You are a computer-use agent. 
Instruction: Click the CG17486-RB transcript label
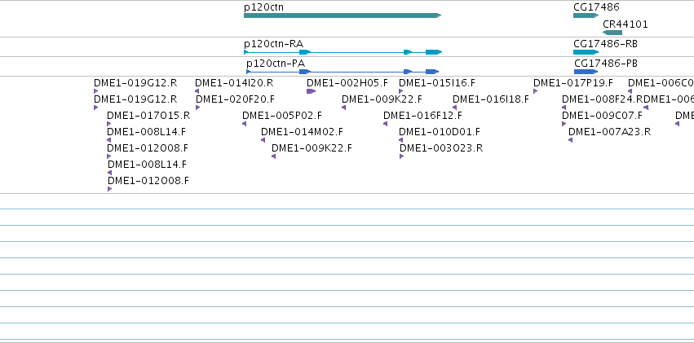(605, 44)
